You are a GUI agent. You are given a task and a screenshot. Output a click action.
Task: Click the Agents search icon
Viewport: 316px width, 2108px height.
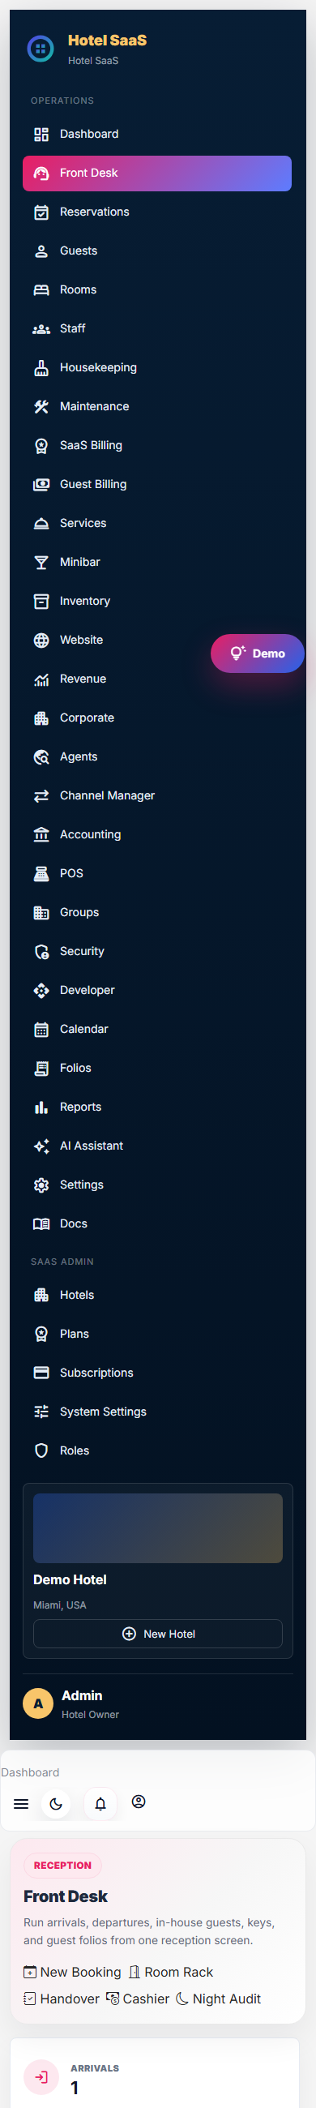41,757
